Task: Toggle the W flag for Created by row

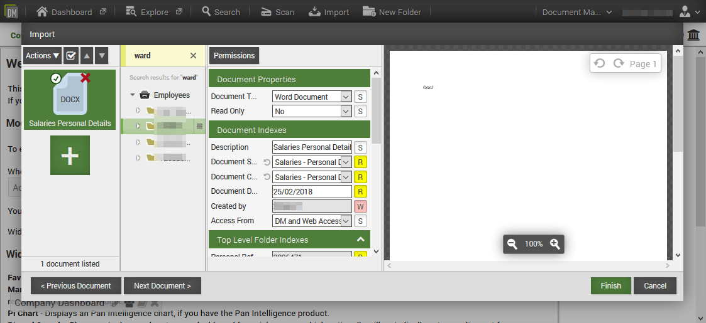Action: pyautogui.click(x=361, y=206)
